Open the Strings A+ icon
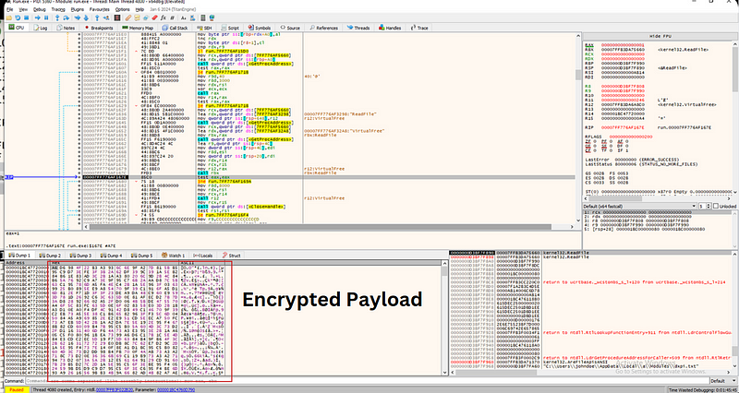The height and width of the screenshot is (393, 739). click(183, 18)
